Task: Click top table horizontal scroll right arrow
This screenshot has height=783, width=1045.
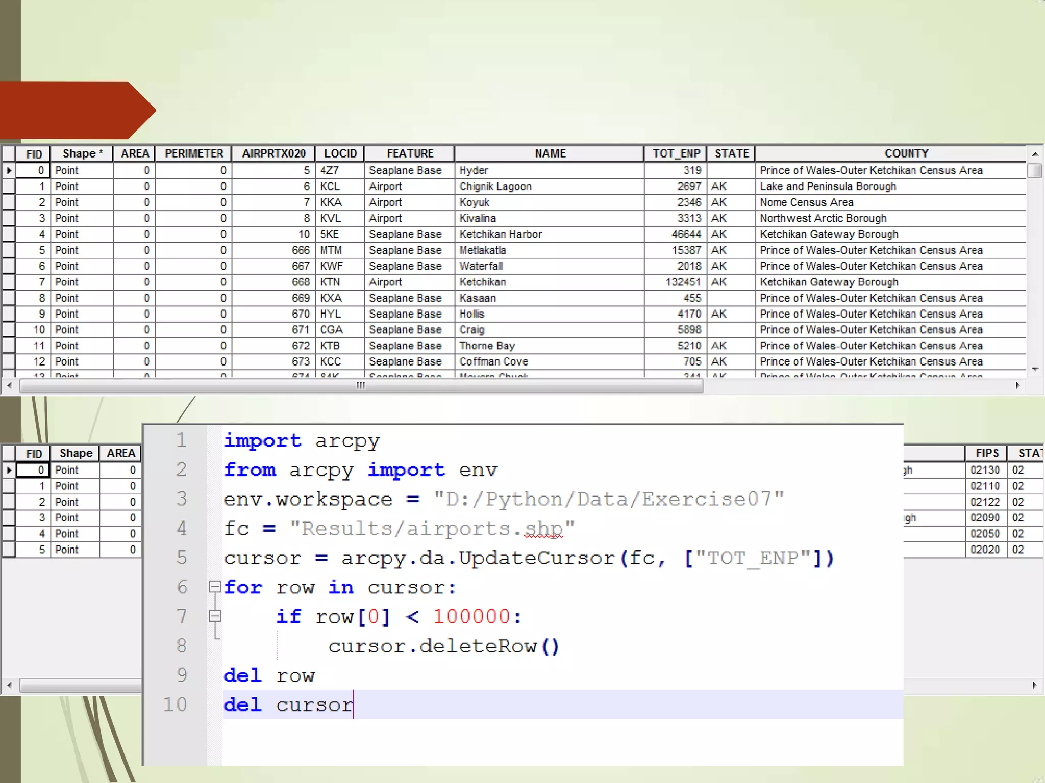Action: [1017, 386]
